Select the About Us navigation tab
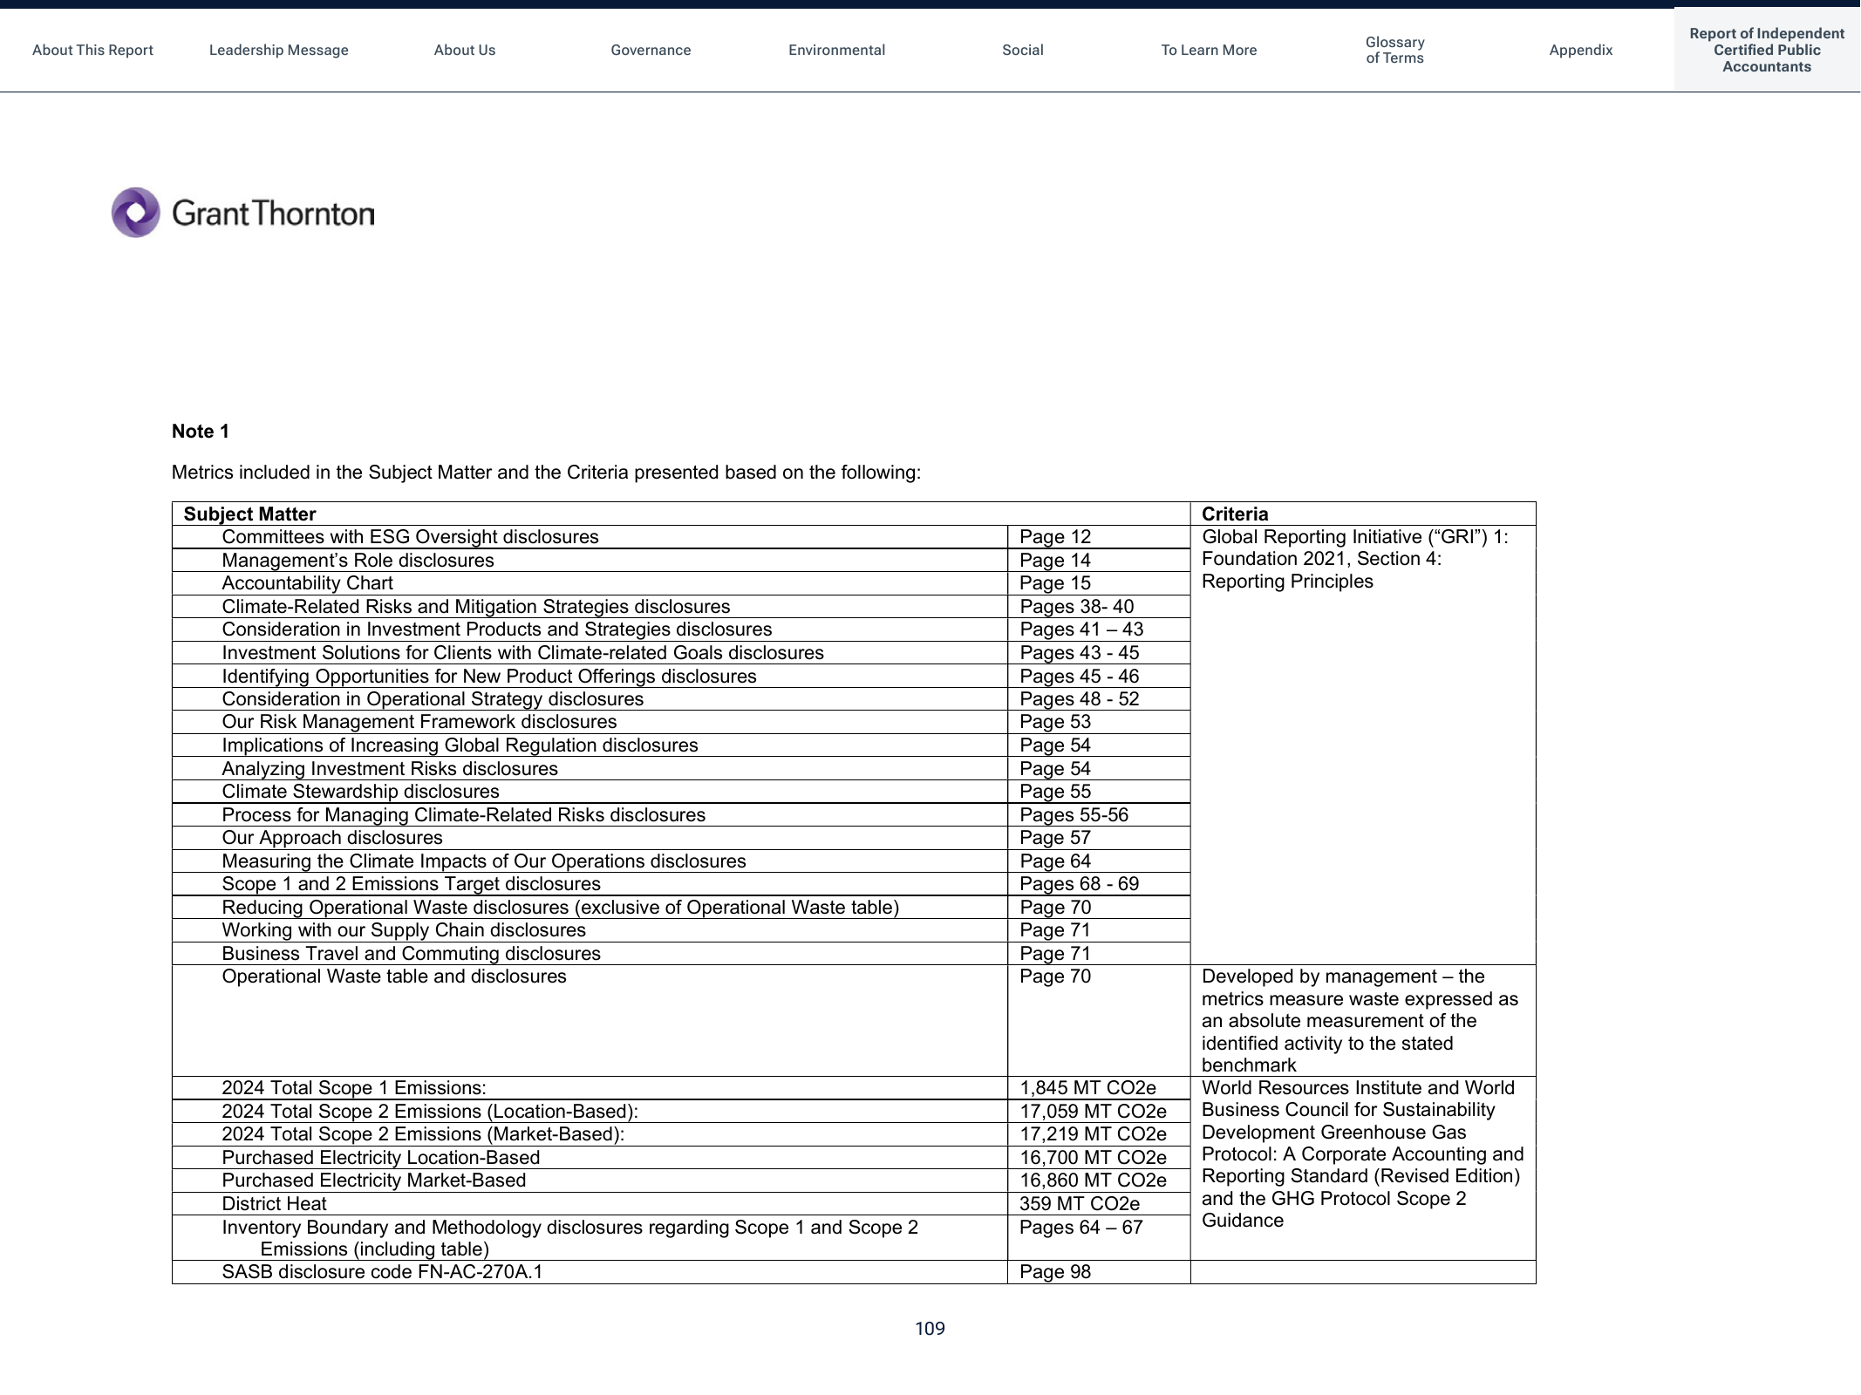1861x1395 pixels. 465,51
